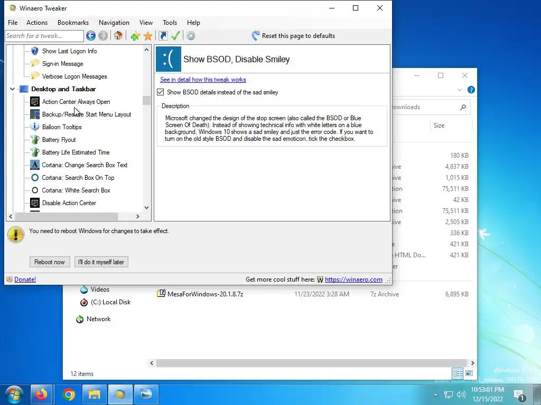541x405 pixels.
Task: Click the Balloon Tooltips info icon
Action: 35,127
